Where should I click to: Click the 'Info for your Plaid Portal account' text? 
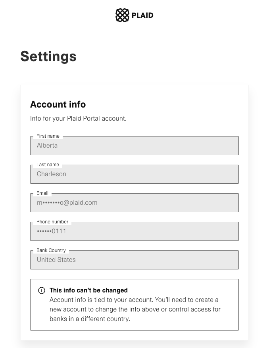pos(78,118)
